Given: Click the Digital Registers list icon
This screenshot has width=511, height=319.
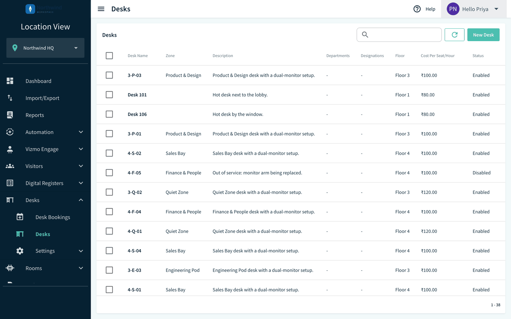Looking at the screenshot, I should tap(10, 183).
